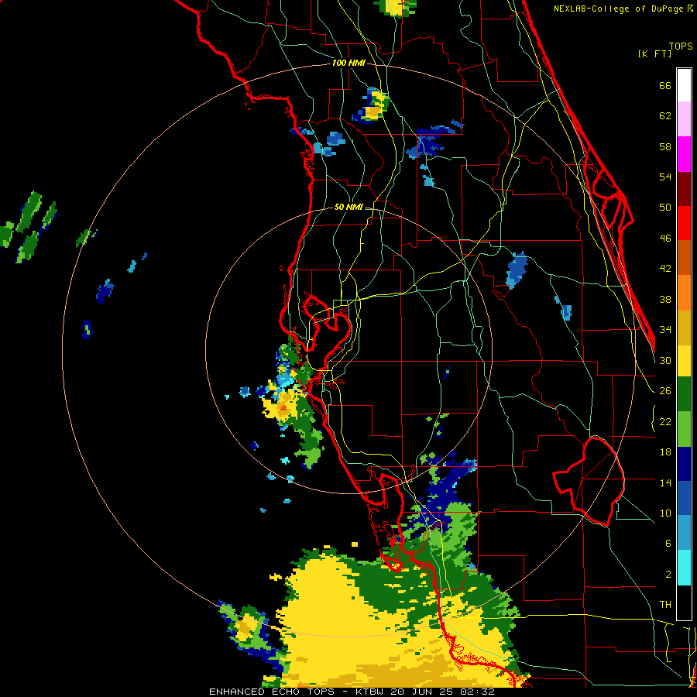
Task: Click the legend value '22'
Action: [x=665, y=421]
